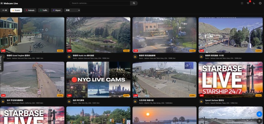The height and width of the screenshot is (124, 264).
Task: Click mountain icon beside SpaceX Starbase camera
Action: [x=201, y=102]
